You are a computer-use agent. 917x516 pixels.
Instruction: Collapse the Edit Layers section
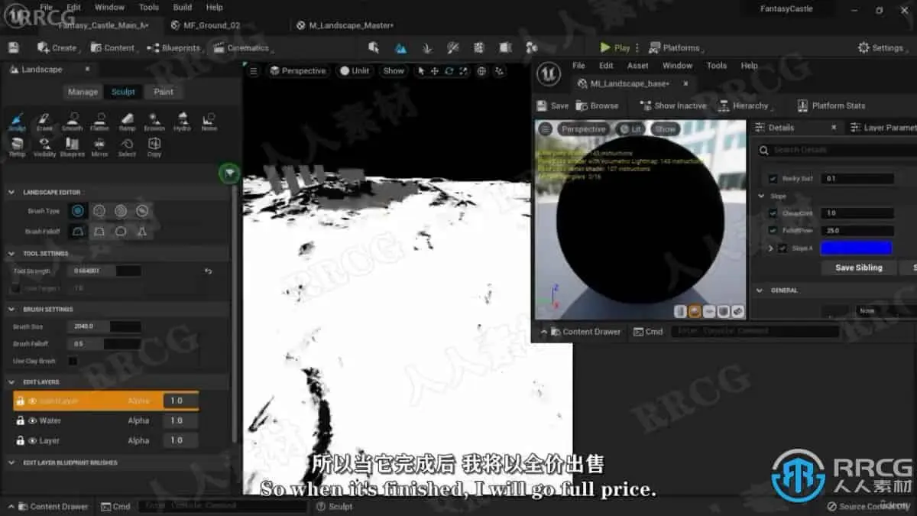tap(12, 381)
